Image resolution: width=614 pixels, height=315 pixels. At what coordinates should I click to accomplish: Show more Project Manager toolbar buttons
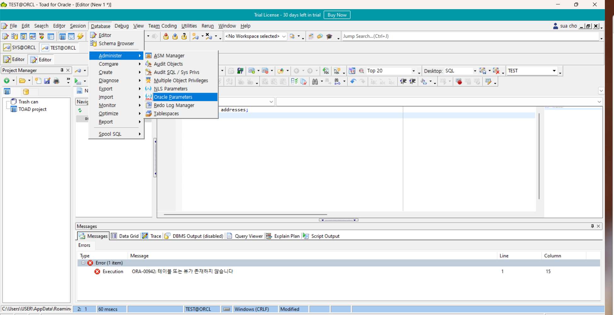68,81
